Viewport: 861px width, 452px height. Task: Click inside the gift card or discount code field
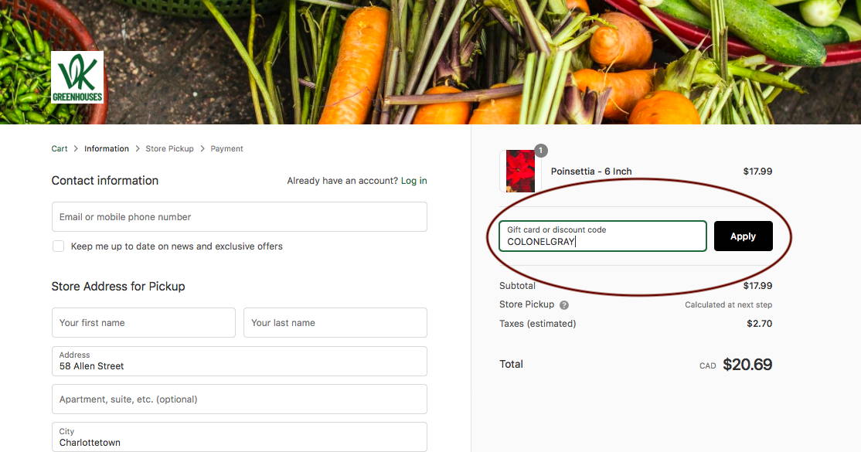tap(602, 236)
